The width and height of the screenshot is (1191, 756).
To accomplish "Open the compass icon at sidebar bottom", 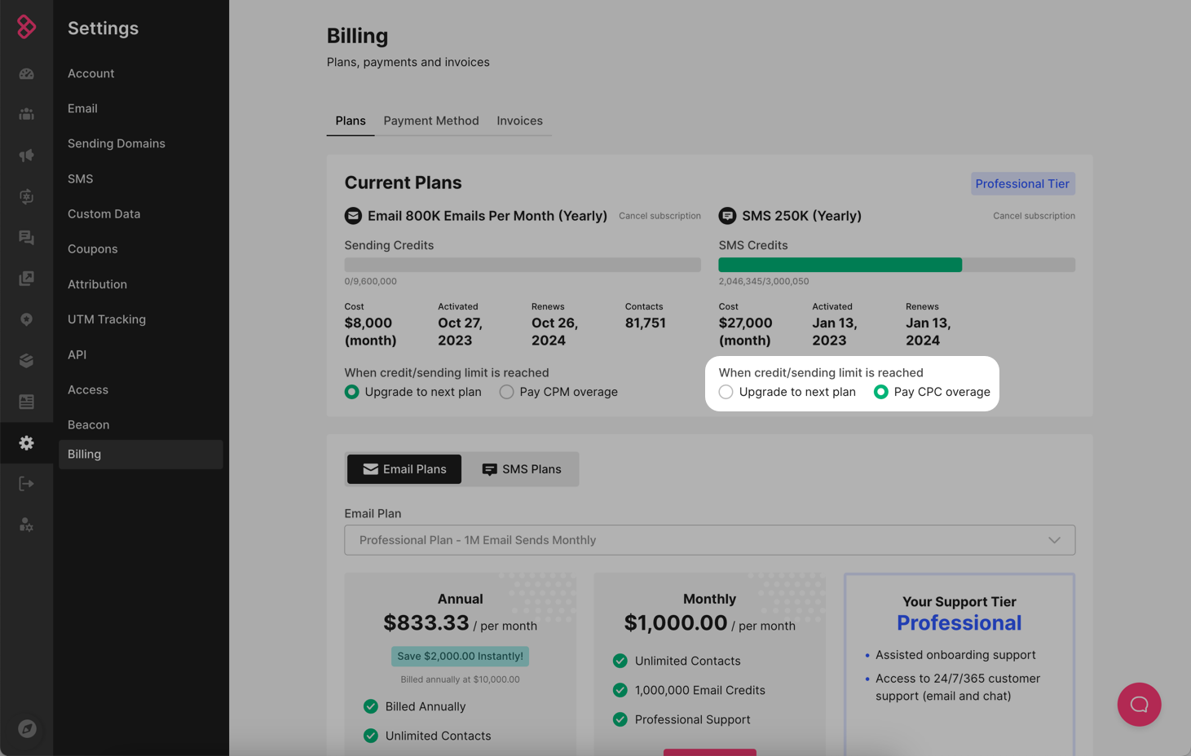I will tap(27, 728).
